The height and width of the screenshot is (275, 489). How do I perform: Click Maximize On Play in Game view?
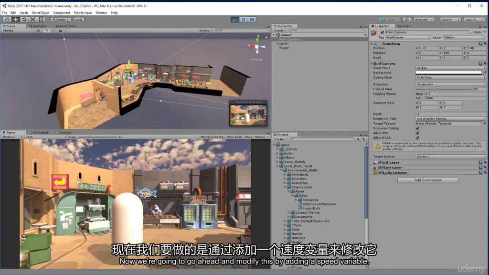click(x=213, y=137)
